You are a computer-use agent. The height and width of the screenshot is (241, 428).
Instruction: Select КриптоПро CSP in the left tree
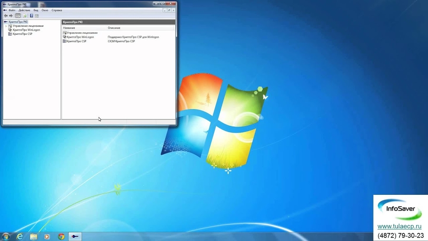coord(22,34)
